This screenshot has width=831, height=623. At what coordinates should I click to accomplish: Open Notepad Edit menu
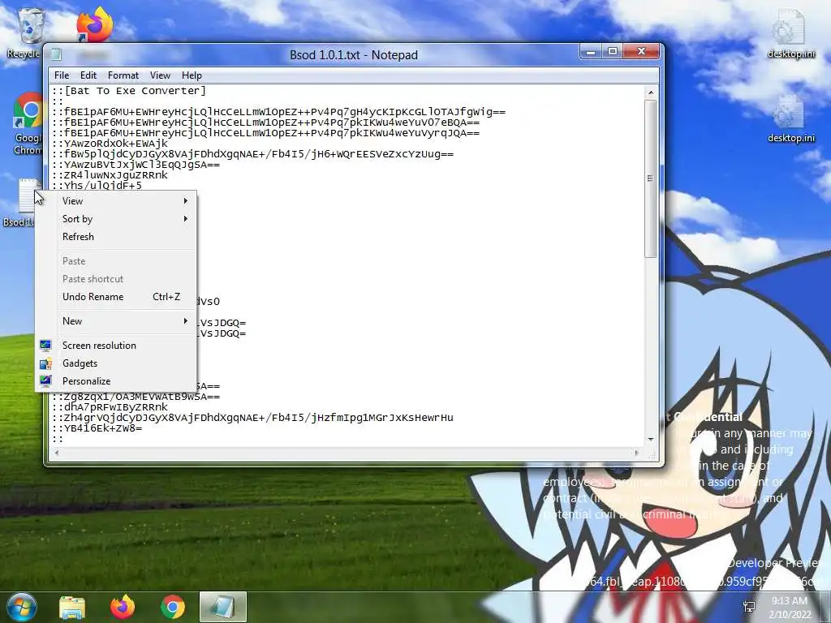click(88, 75)
